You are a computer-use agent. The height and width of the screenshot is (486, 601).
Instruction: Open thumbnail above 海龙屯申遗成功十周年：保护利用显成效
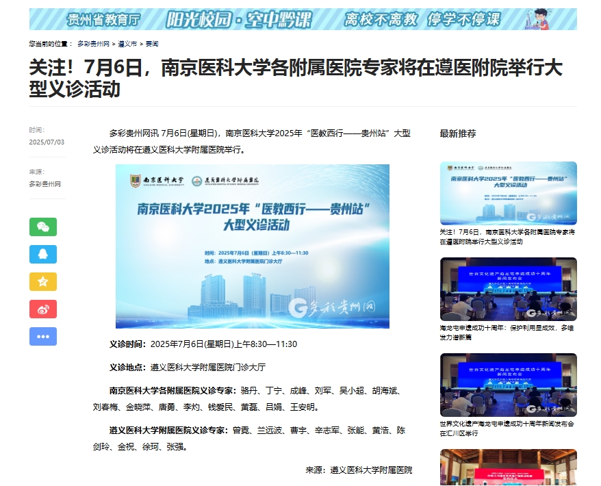[508, 289]
